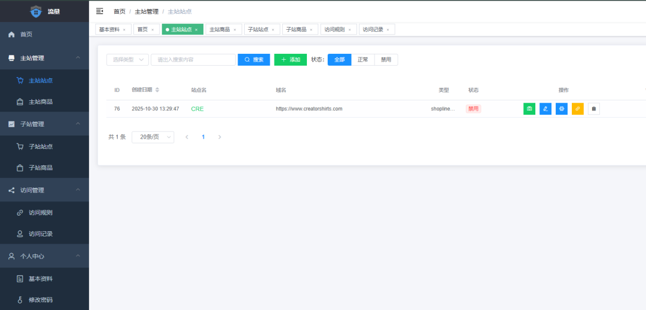
Task: Open the 选择类型 dropdown
Action: [128, 60]
